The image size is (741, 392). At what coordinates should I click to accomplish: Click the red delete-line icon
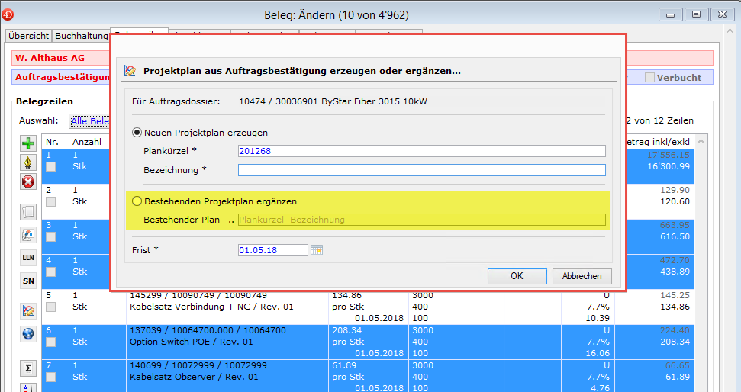coord(28,182)
